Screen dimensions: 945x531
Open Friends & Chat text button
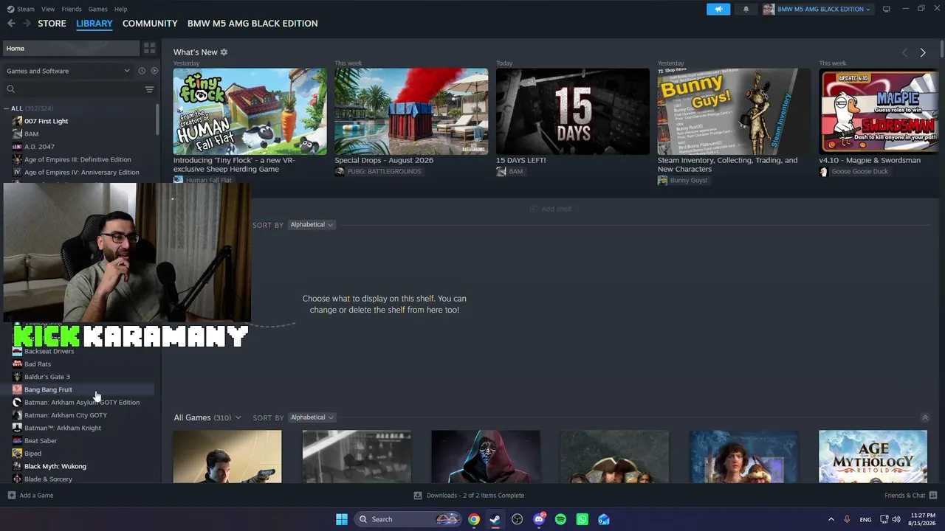pos(904,496)
